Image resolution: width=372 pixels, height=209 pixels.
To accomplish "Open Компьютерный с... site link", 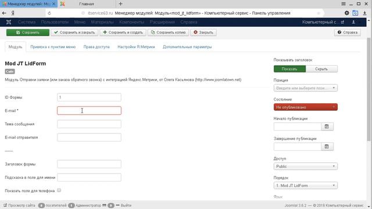I will click(323, 22).
